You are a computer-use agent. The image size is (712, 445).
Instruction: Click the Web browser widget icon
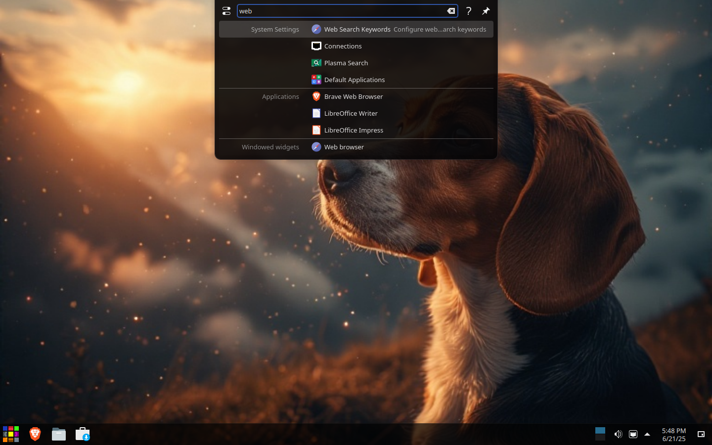click(316, 147)
